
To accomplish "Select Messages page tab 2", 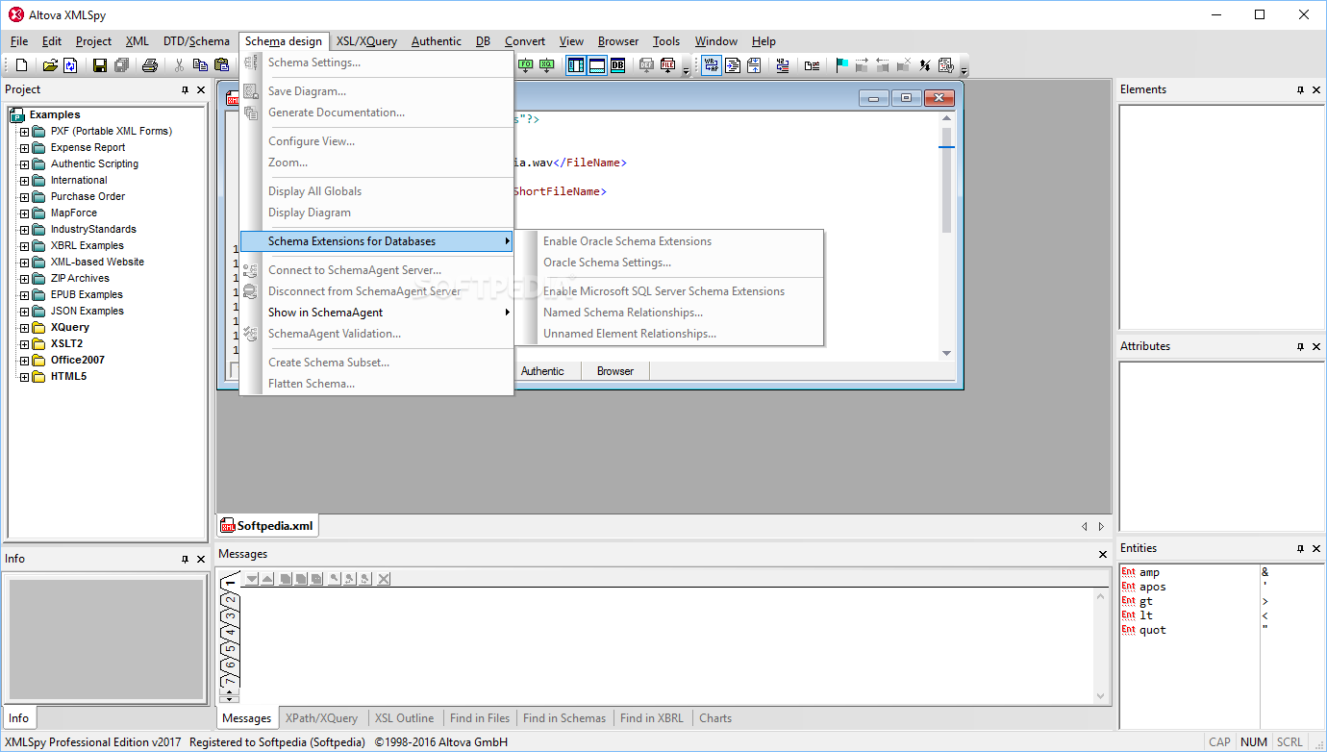I will pyautogui.click(x=230, y=599).
